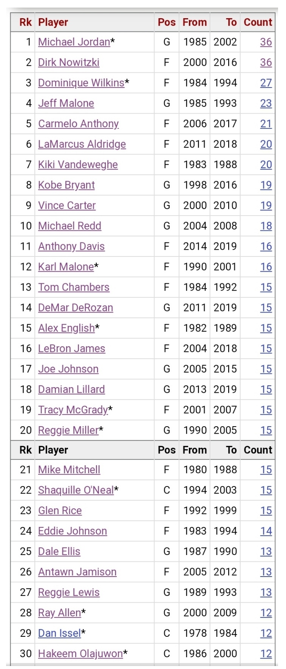Open Shaquille O'Neal's player page
The width and height of the screenshot is (286, 669).
[76, 491]
